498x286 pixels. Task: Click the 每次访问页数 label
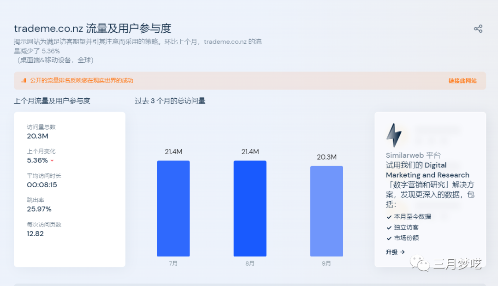44,224
